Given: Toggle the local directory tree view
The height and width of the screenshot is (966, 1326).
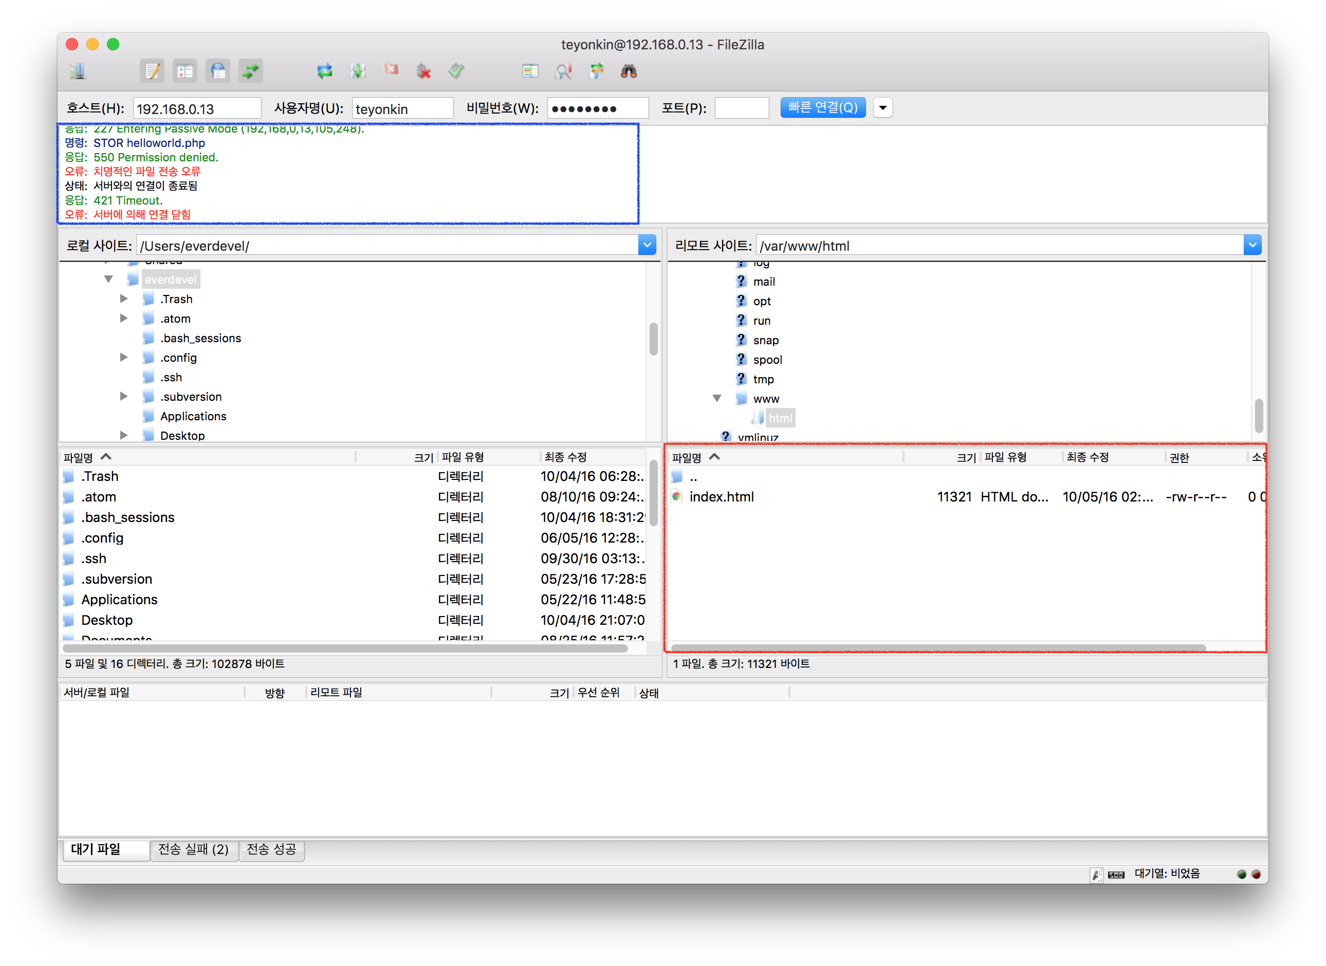Looking at the screenshot, I should (x=185, y=71).
